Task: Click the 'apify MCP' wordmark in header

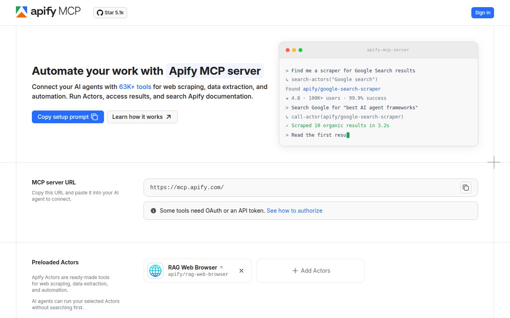Action: pyautogui.click(x=56, y=12)
